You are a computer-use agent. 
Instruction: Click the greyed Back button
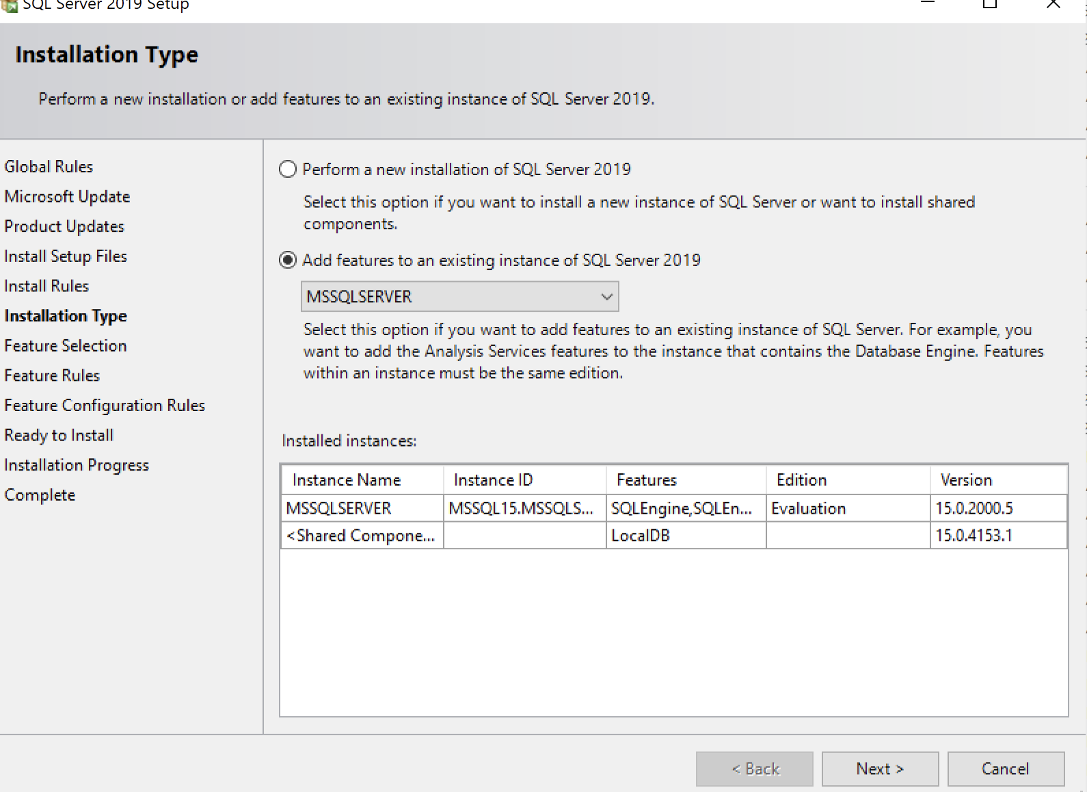click(755, 769)
